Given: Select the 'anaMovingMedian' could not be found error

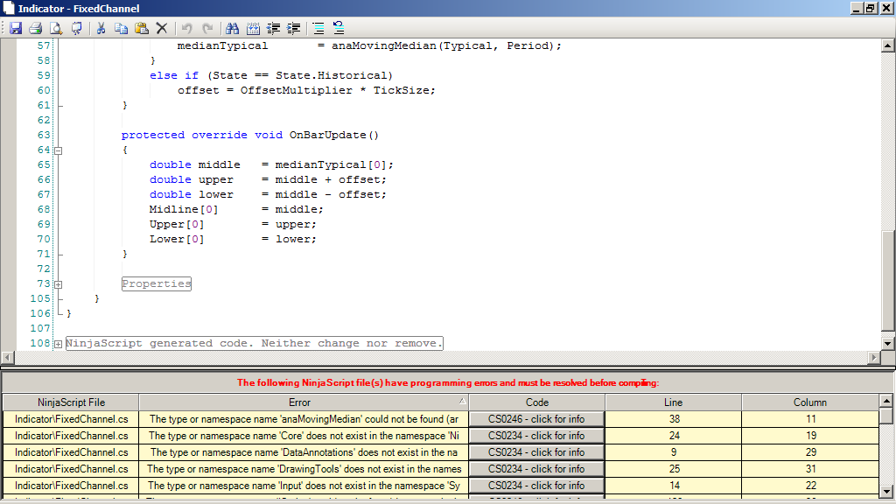Looking at the screenshot, I should pyautogui.click(x=304, y=419).
